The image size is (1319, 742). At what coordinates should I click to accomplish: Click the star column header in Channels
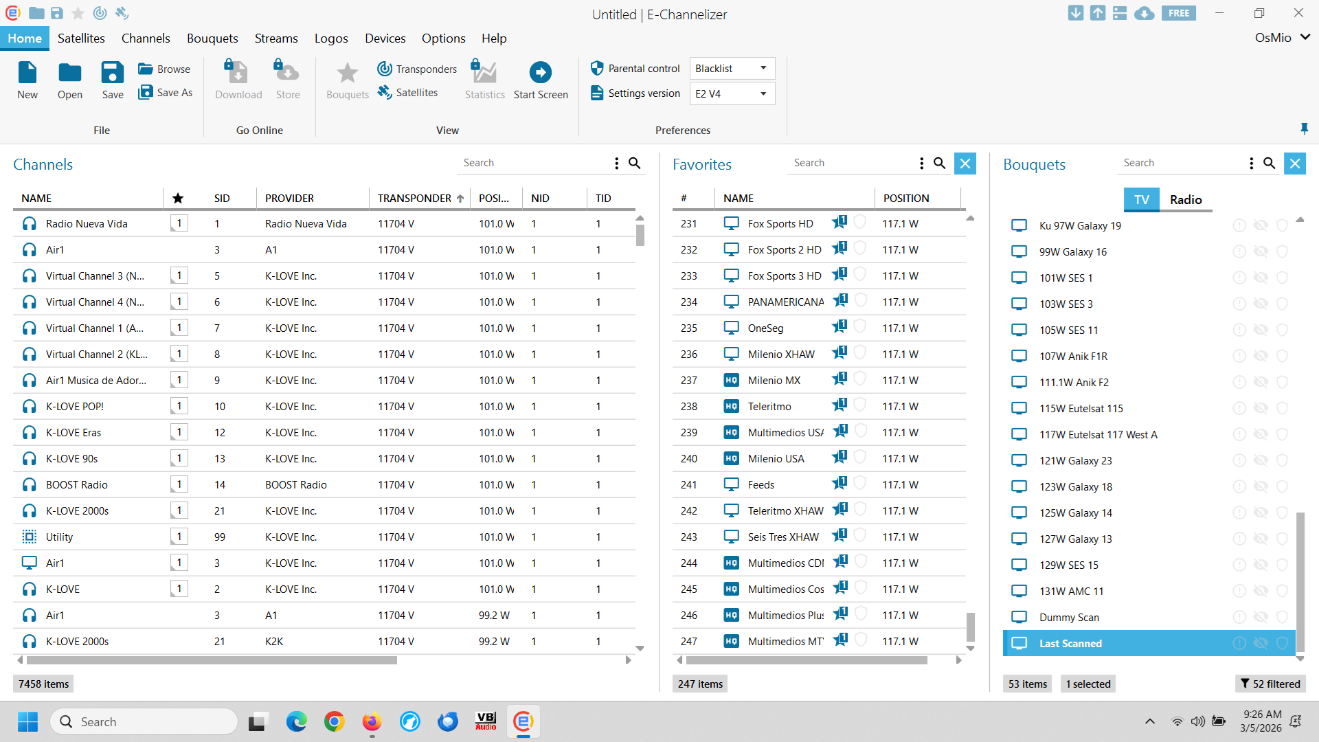178,198
